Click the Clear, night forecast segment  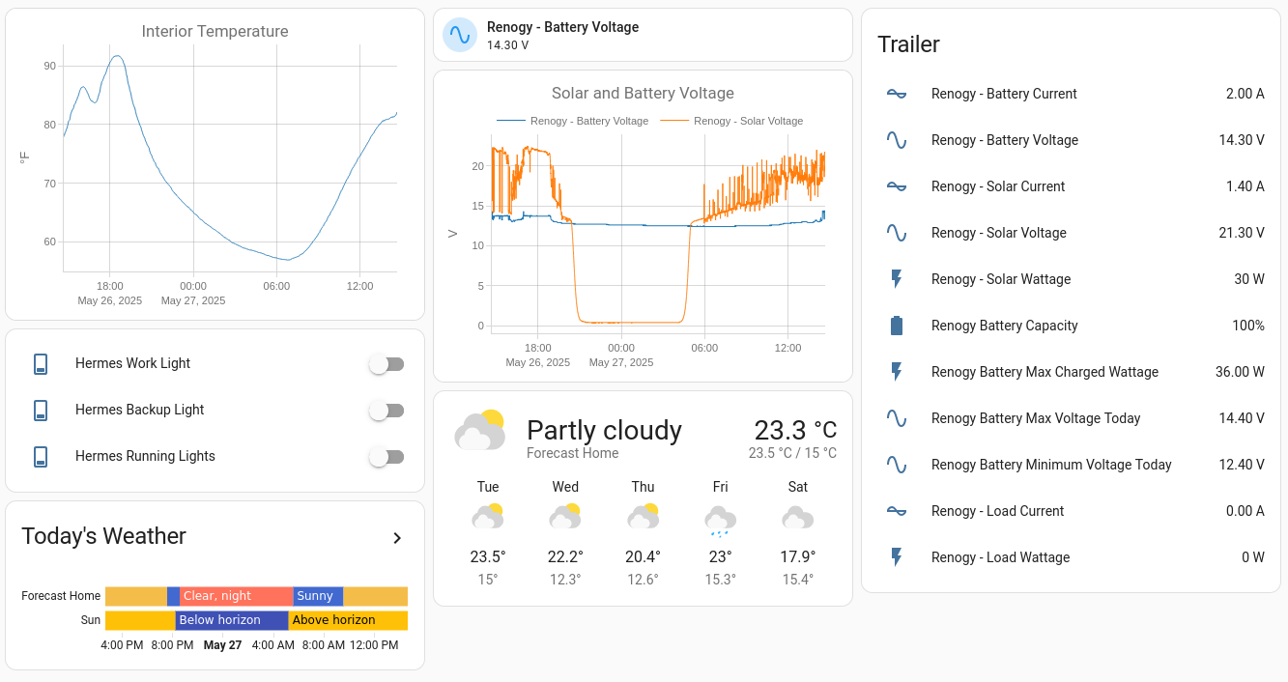tap(236, 596)
